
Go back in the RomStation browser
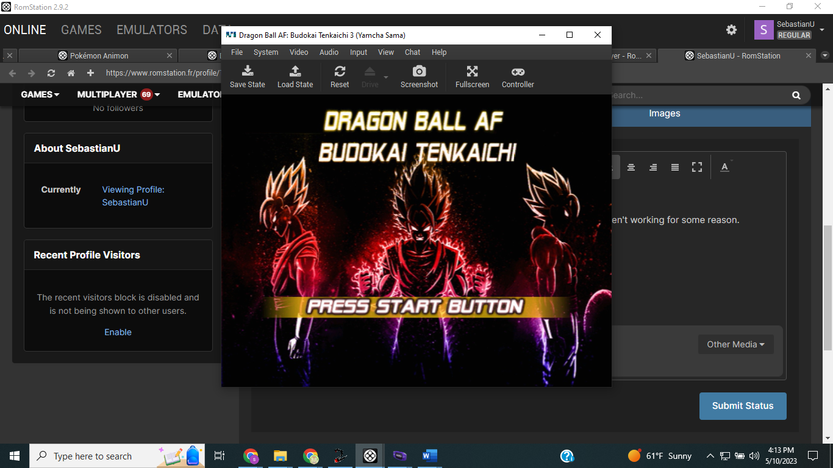(x=12, y=73)
